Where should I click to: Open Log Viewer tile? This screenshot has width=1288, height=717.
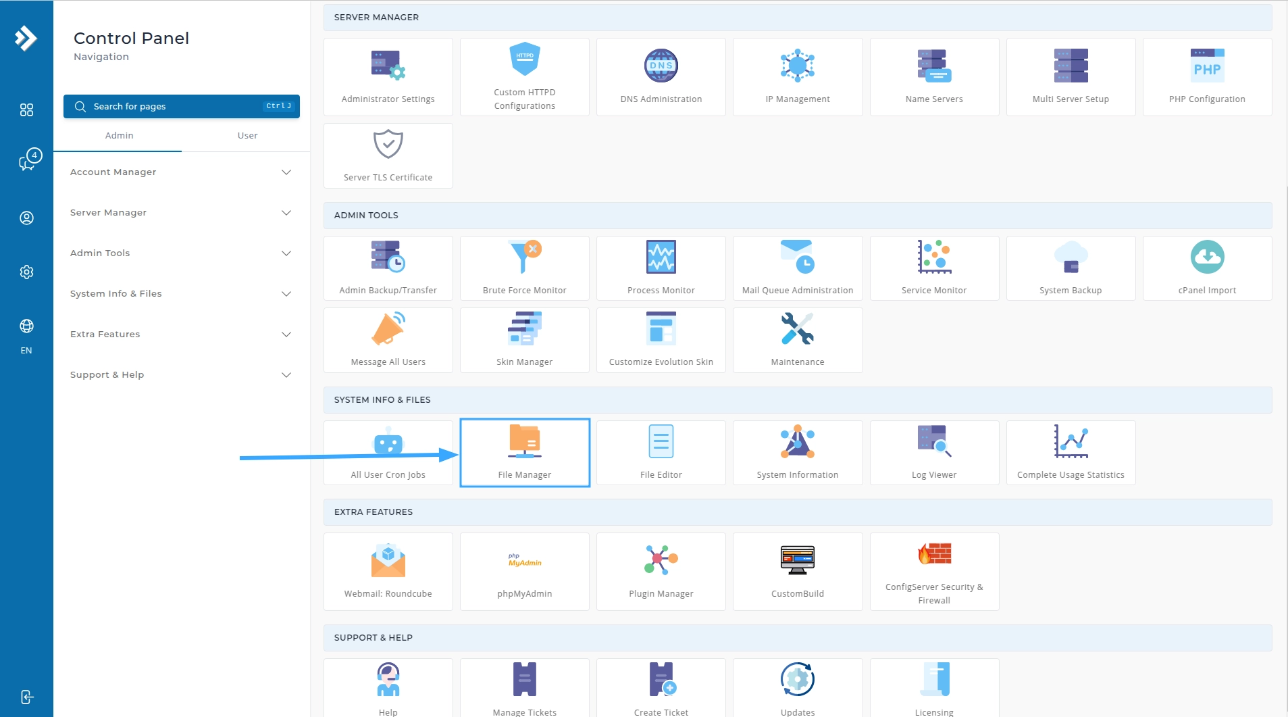[934, 453]
